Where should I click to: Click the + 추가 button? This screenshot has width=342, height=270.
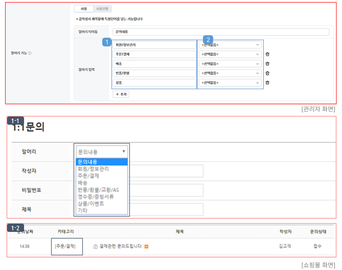coord(121,94)
